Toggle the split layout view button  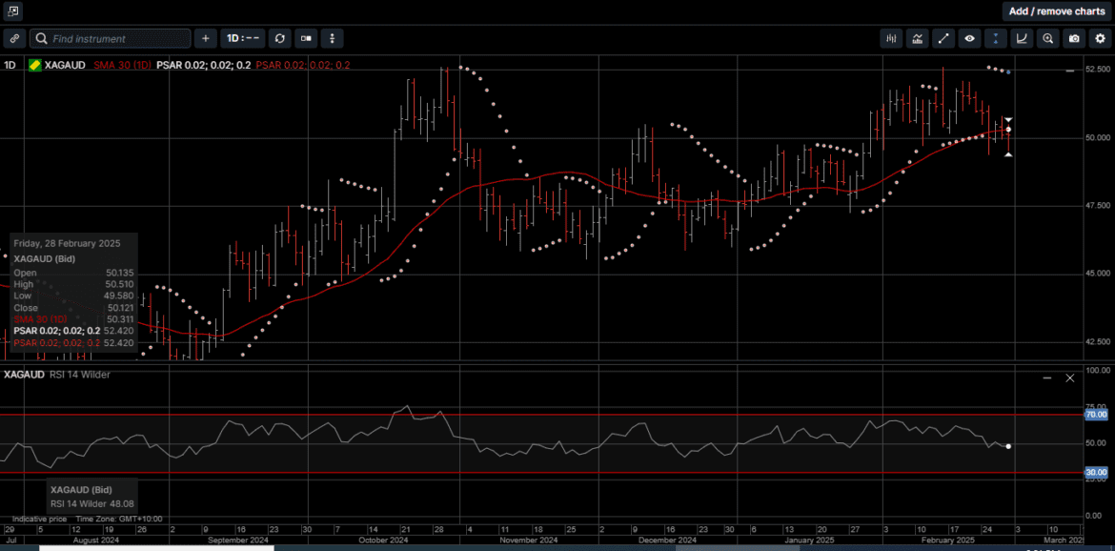(x=306, y=39)
